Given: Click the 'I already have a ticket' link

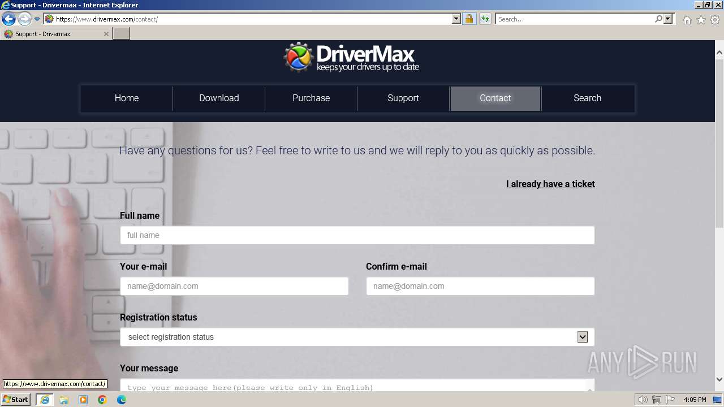Looking at the screenshot, I should tap(550, 184).
